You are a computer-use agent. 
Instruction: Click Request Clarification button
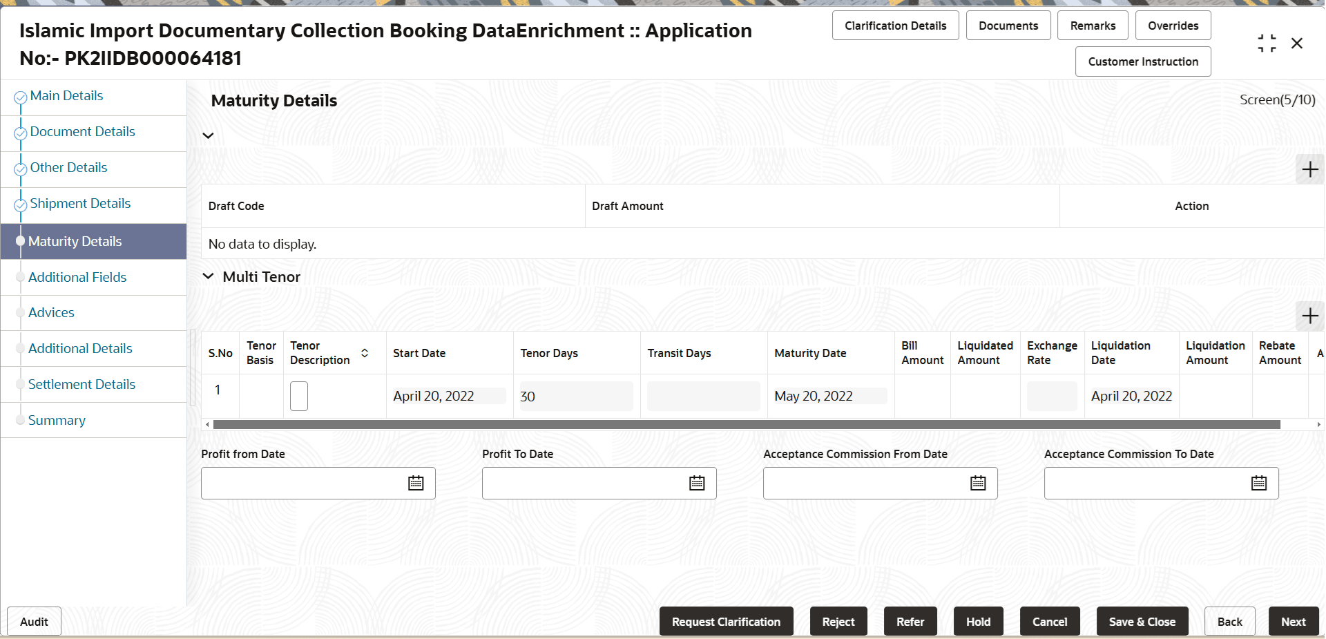pos(726,621)
